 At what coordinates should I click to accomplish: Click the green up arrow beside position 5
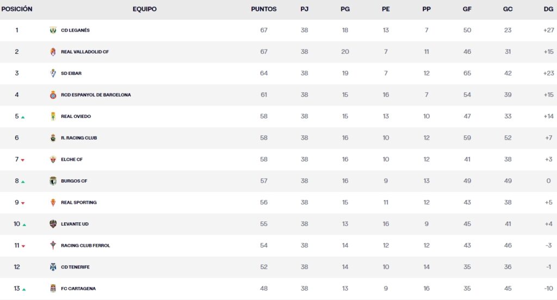(x=23, y=117)
